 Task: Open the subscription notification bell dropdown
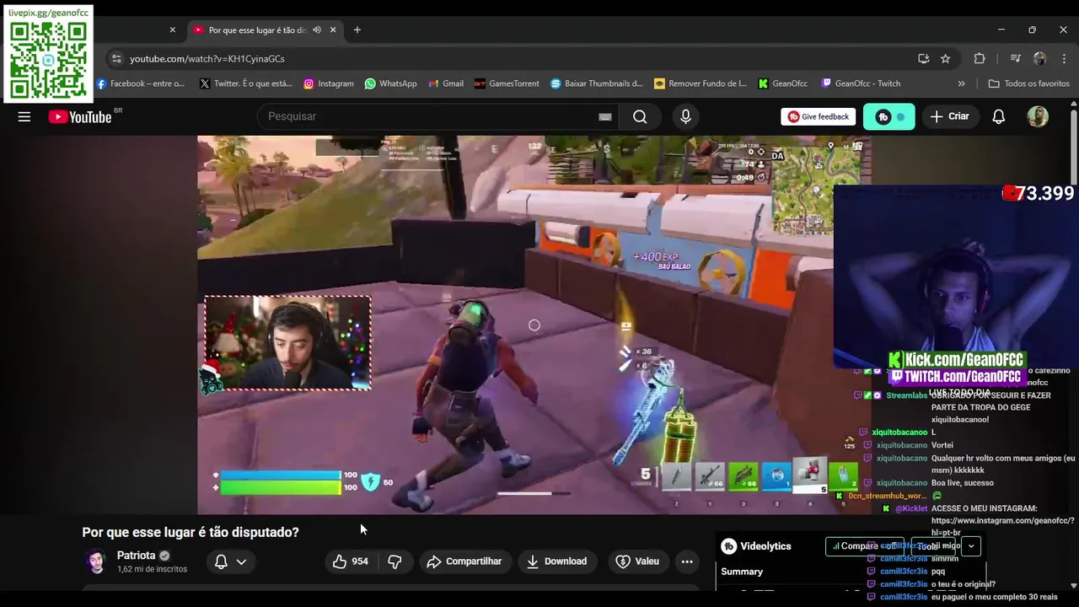[230, 561]
